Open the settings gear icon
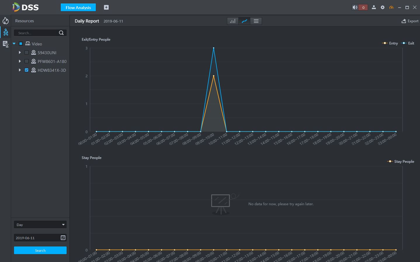 383,7
